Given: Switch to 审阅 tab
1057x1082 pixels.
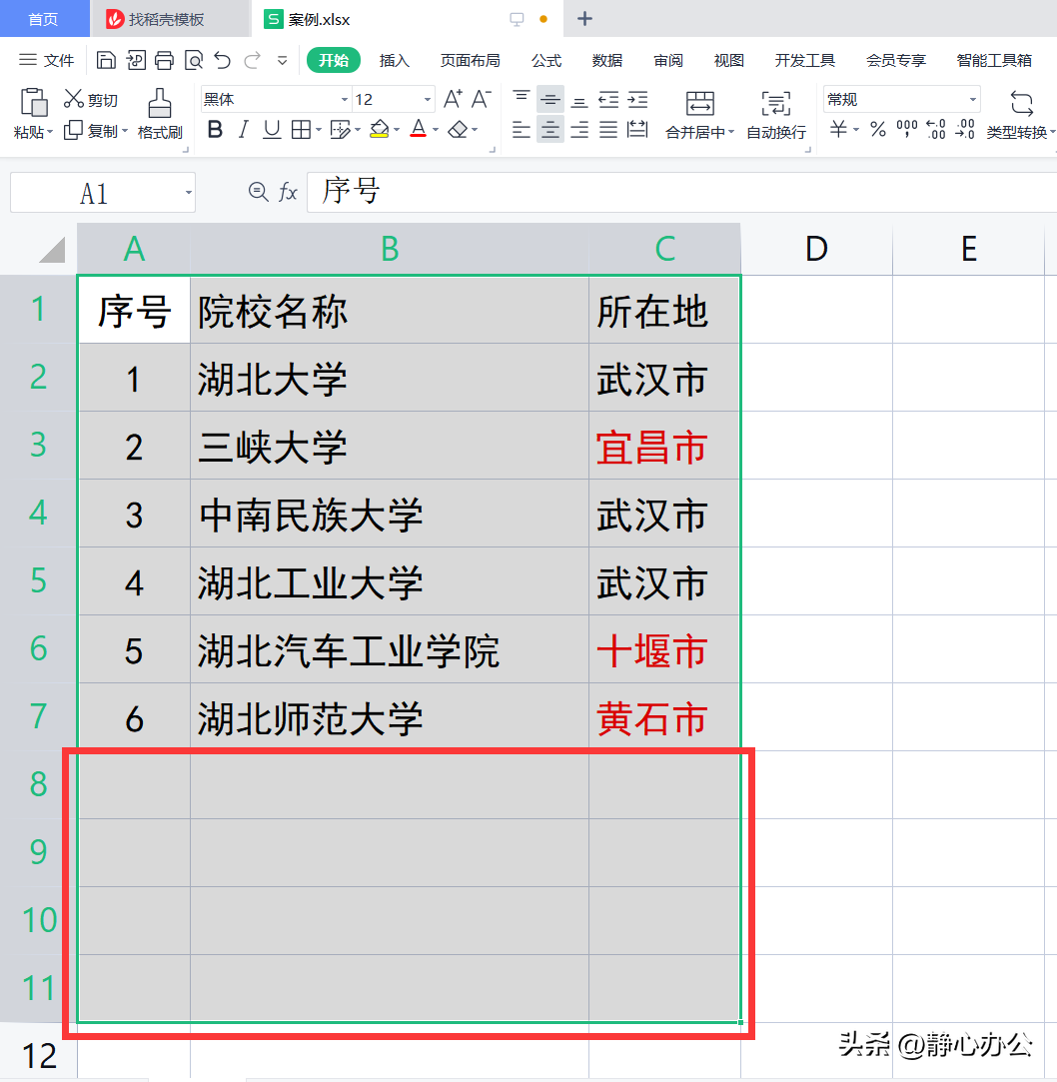Looking at the screenshot, I should pos(668,61).
